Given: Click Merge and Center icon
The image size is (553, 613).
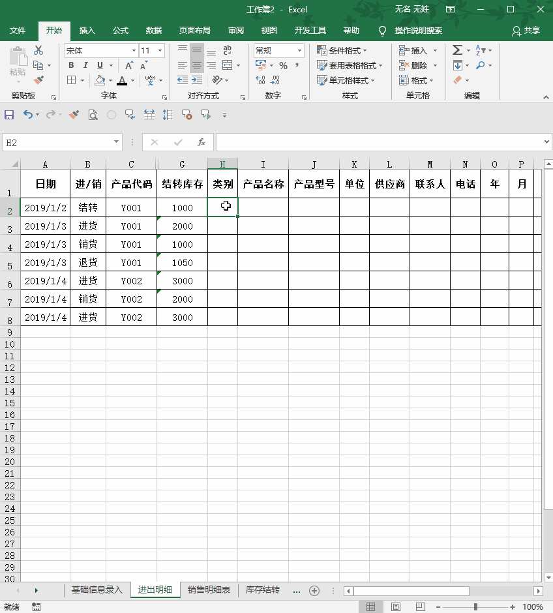Looking at the screenshot, I should point(227,65).
